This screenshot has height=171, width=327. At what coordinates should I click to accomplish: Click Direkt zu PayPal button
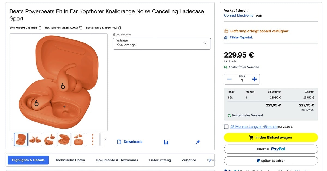tap(271, 149)
